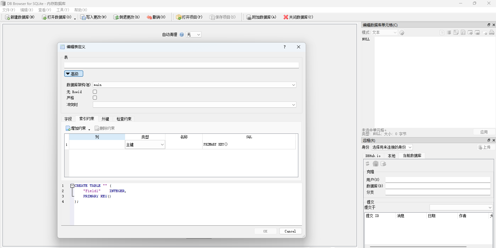496x248 pixels.
Task: Open the constraint type dropdown showing 主键
Action: tap(145, 145)
